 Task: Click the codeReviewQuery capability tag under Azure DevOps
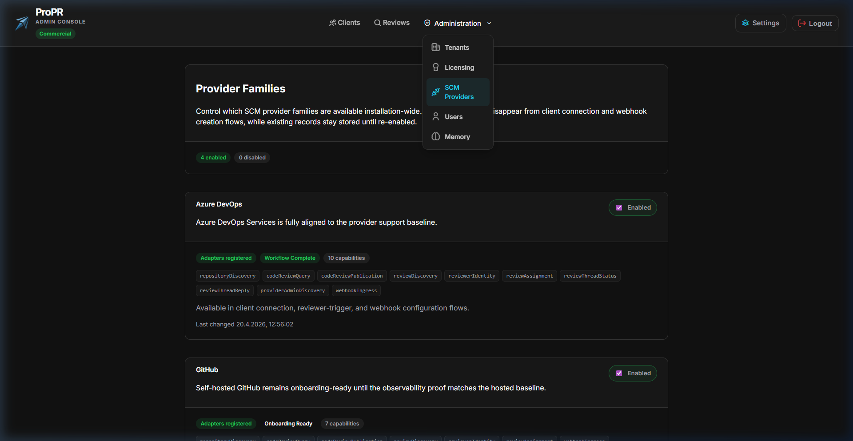click(288, 276)
